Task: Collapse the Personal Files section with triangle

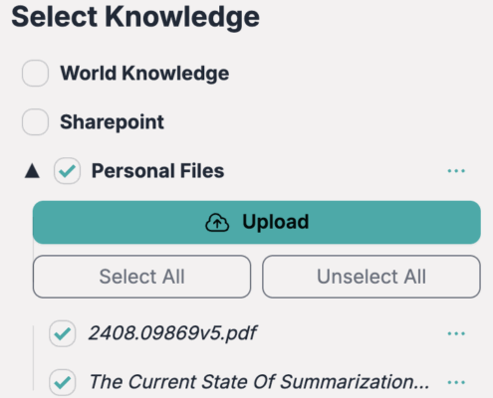Action: 32,171
